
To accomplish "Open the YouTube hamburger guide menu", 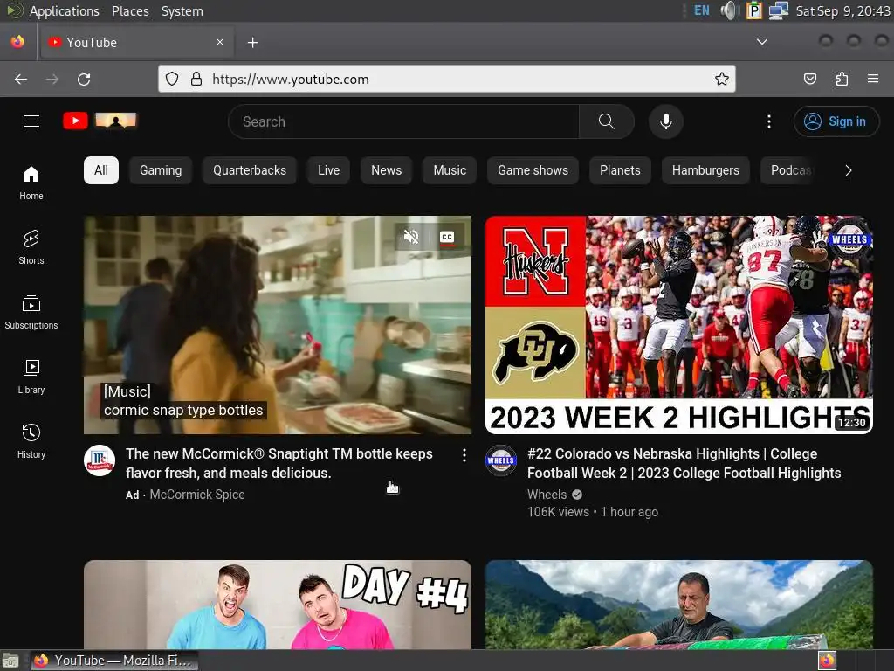I will point(31,121).
